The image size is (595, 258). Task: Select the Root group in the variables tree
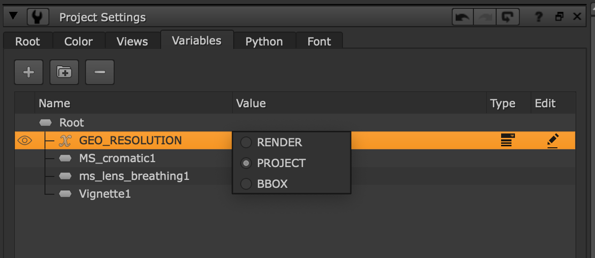pyautogui.click(x=71, y=123)
